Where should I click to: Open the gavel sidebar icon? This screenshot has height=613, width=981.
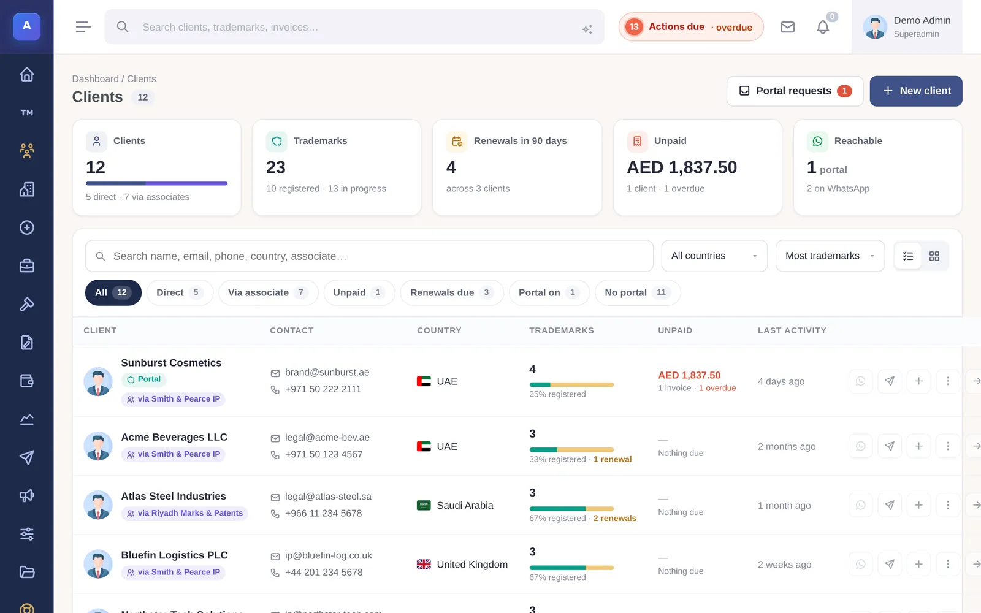click(26, 304)
